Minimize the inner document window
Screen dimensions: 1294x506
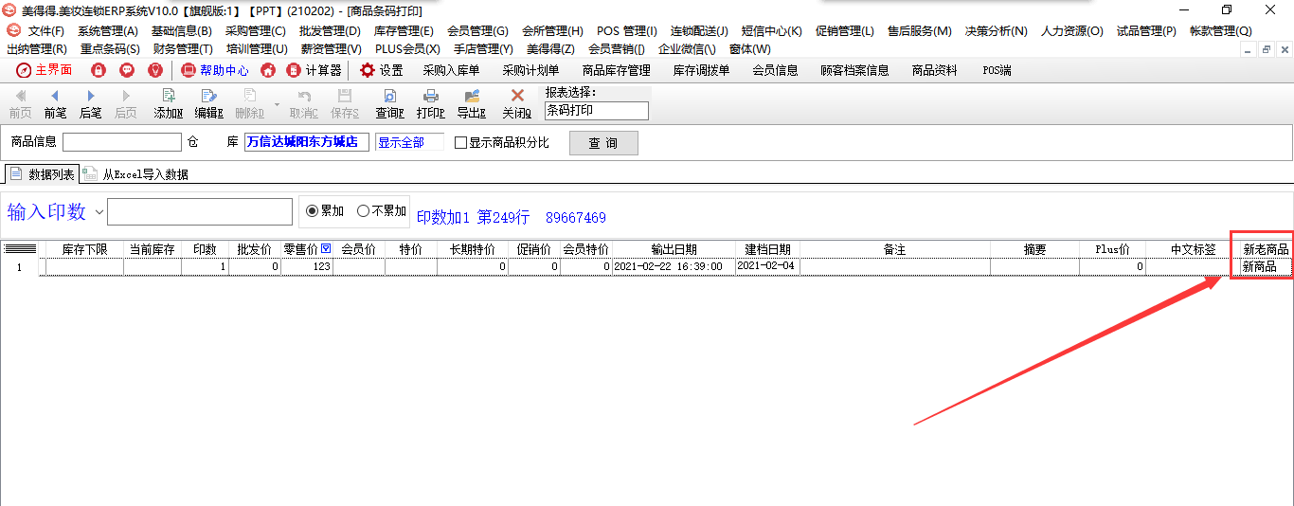point(1249,49)
